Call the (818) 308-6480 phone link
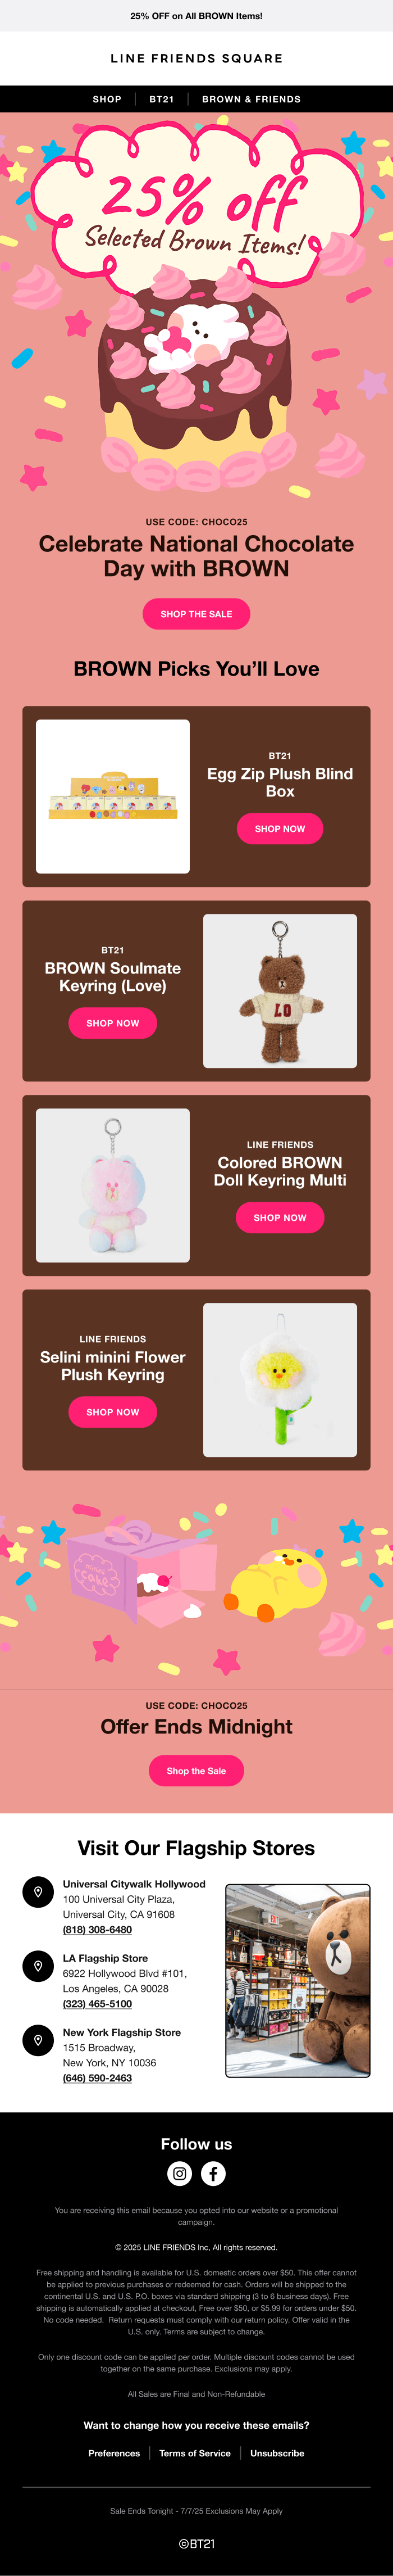This screenshot has width=393, height=2576. pyautogui.click(x=97, y=1930)
